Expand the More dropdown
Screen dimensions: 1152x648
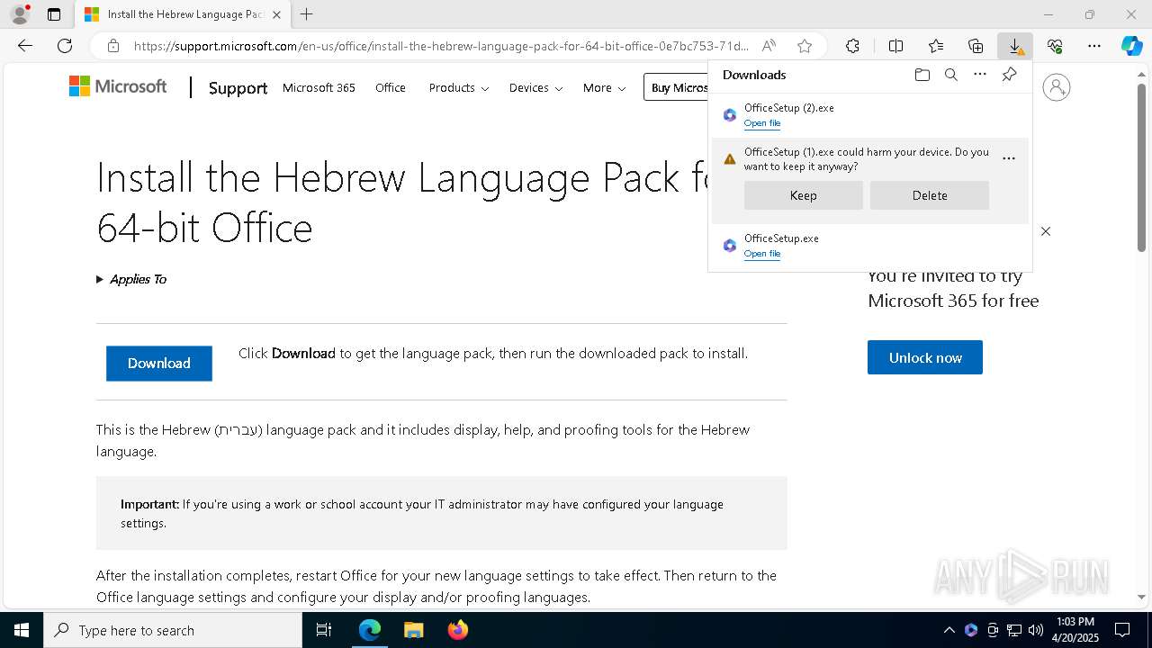click(604, 87)
